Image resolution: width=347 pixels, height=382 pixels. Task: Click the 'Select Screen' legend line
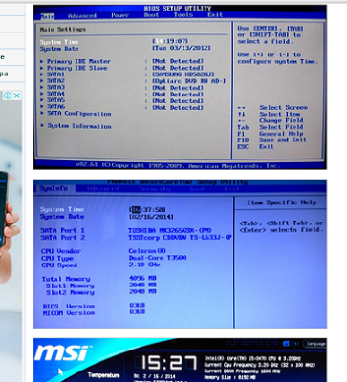point(272,108)
